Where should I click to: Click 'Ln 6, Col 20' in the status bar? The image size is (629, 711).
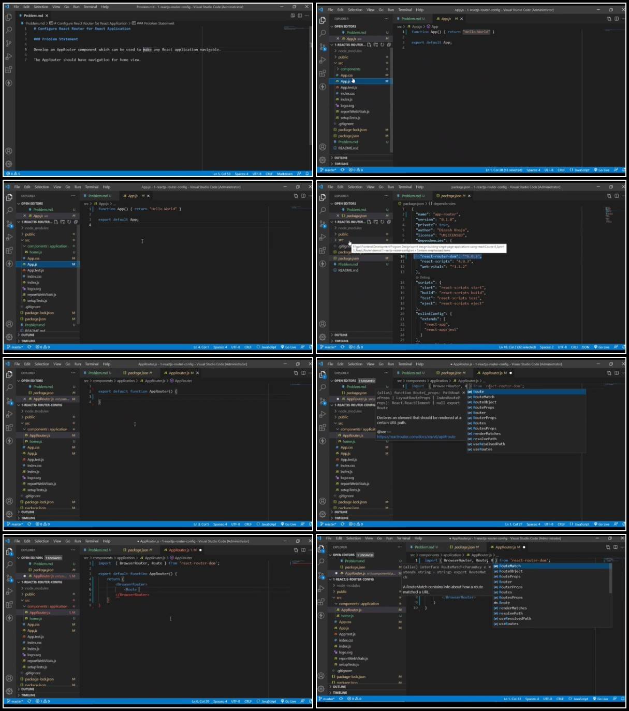201,701
